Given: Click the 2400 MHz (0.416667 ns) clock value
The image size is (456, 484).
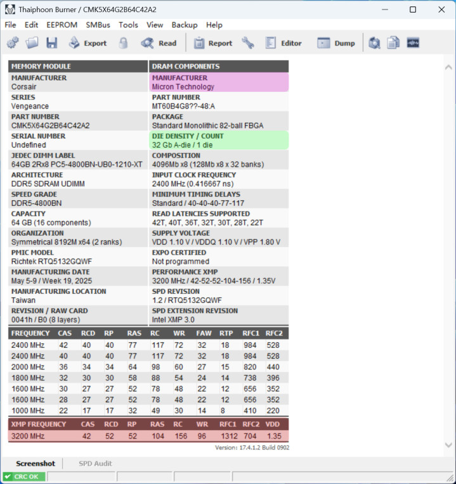Looking at the screenshot, I should coord(193,184).
